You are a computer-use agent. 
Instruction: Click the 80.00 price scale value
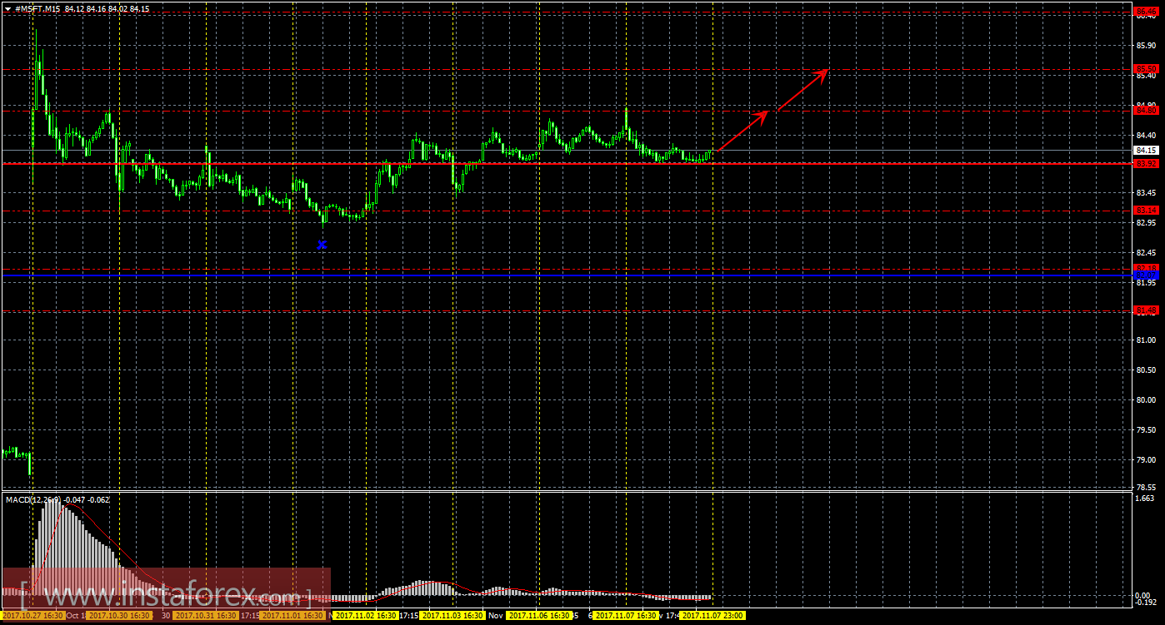tap(1147, 400)
